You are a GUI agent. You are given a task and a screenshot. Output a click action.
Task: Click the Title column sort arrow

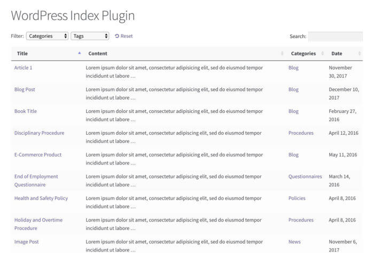point(80,53)
